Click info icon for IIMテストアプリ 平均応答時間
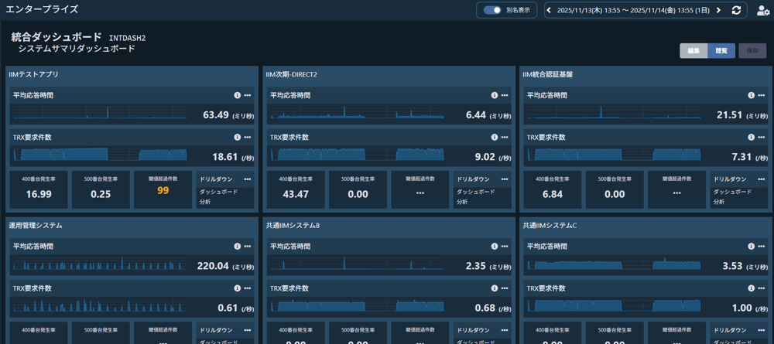The height and width of the screenshot is (344, 774). pos(238,95)
